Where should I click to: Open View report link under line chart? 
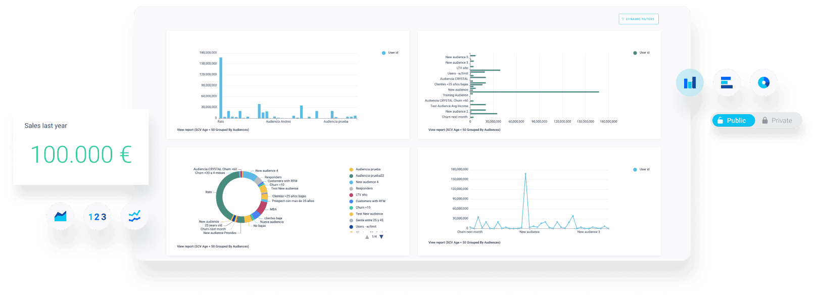(x=464, y=242)
